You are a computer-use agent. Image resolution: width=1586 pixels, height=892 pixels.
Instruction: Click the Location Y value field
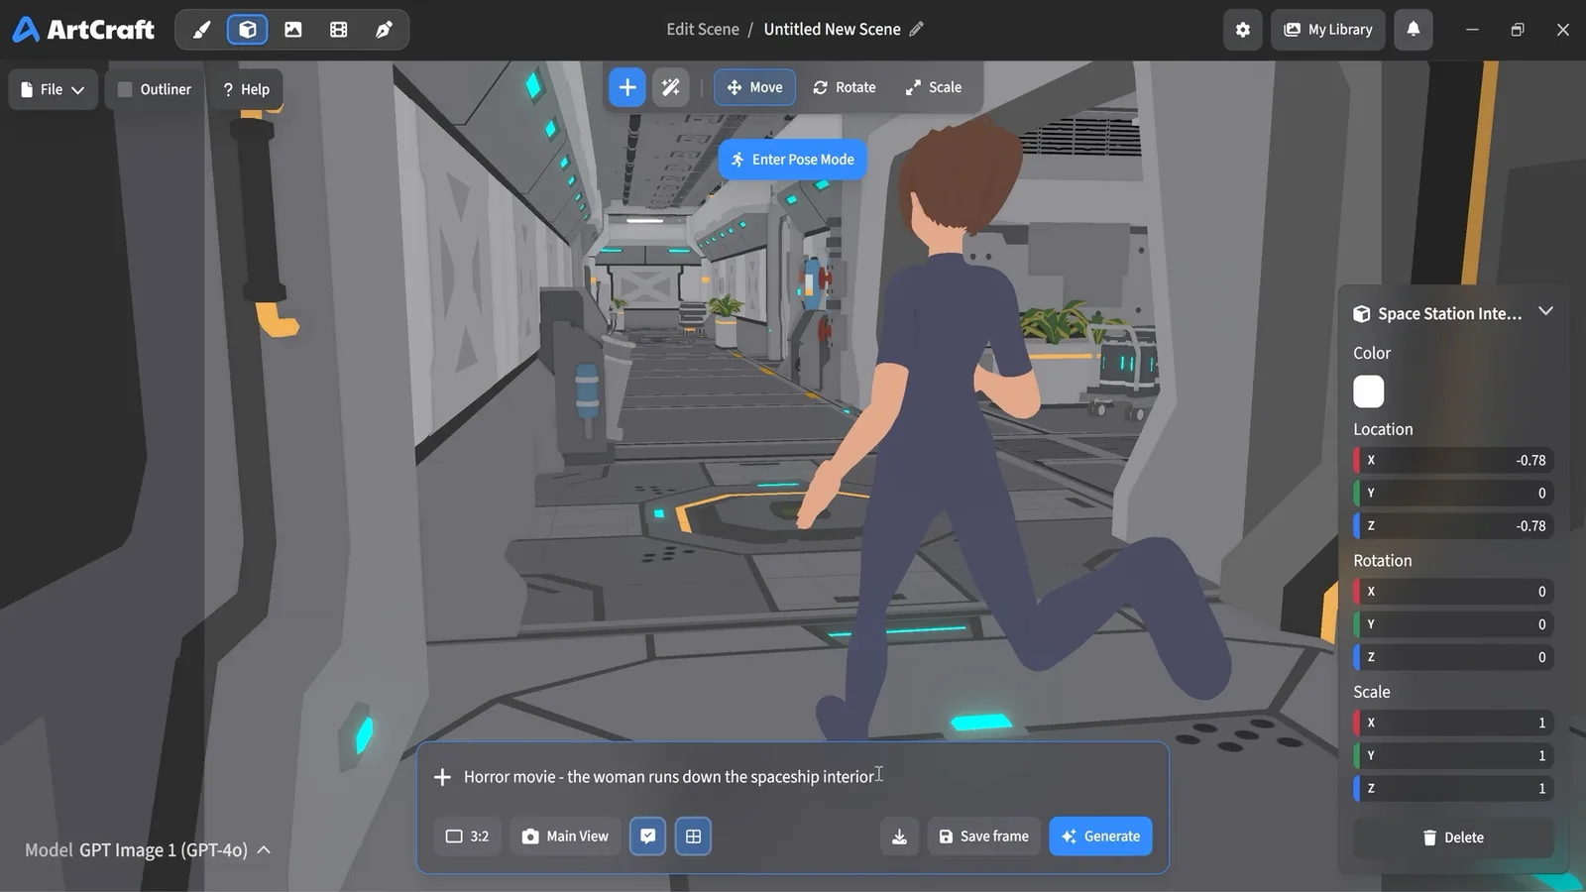[x=1453, y=493]
